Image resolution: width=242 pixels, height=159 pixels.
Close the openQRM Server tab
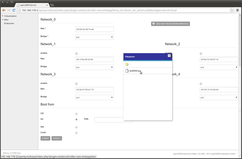click(x=47, y=5)
